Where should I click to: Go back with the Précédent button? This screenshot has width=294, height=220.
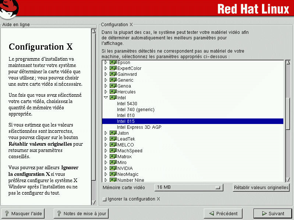pyautogui.click(x=223, y=213)
